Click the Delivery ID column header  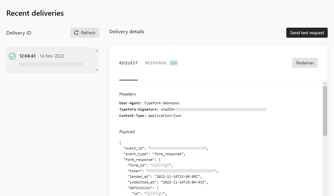[19, 33]
